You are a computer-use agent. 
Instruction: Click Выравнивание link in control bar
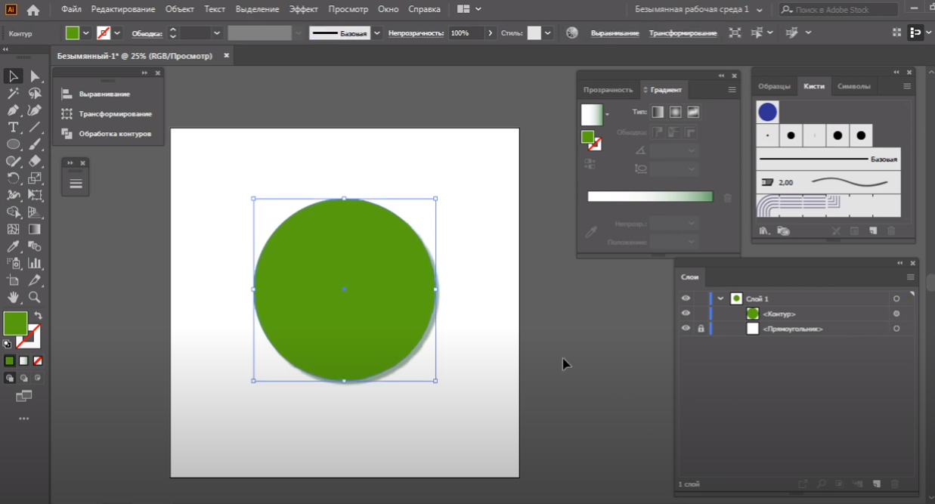(x=615, y=33)
